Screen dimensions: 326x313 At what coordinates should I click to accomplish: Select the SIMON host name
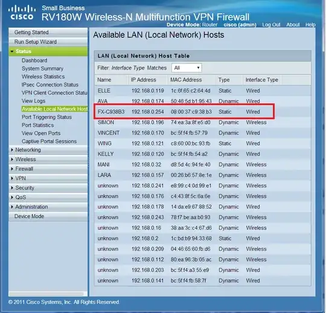(106, 123)
